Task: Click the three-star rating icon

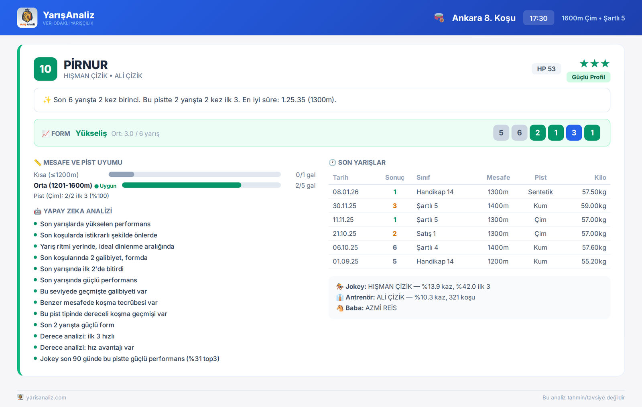Action: point(594,63)
